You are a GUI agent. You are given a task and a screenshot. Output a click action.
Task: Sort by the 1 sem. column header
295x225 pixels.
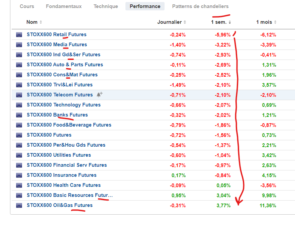tap(221, 22)
